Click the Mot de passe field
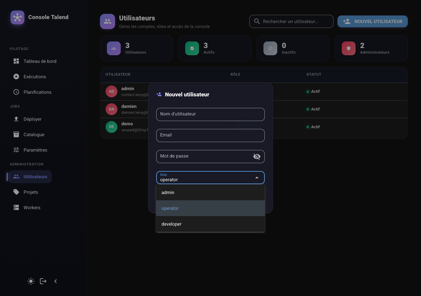 coord(210,157)
